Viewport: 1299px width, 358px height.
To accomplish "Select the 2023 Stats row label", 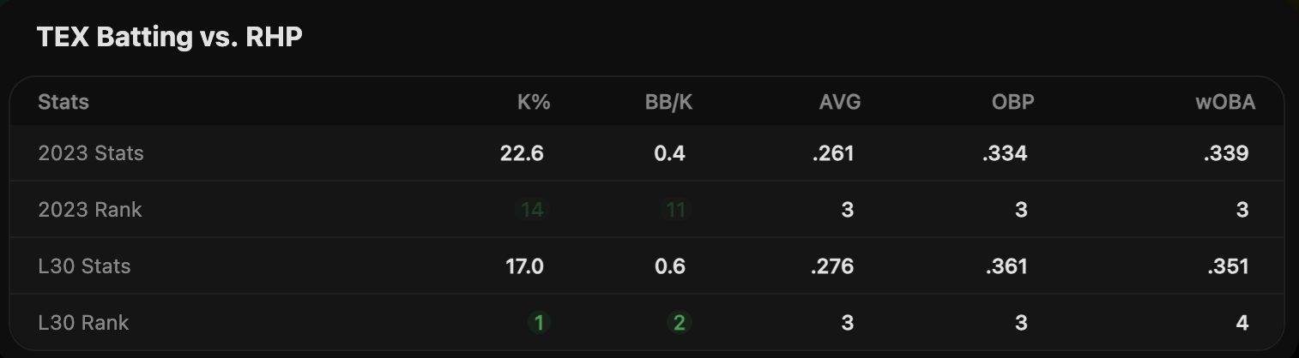I will [x=91, y=153].
